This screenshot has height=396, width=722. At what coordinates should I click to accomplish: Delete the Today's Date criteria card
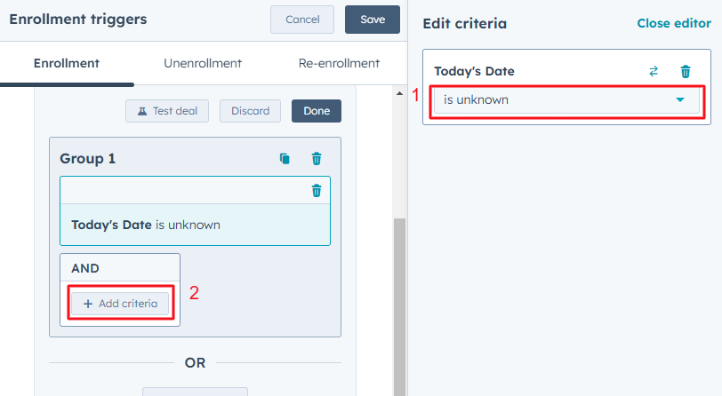(x=317, y=190)
